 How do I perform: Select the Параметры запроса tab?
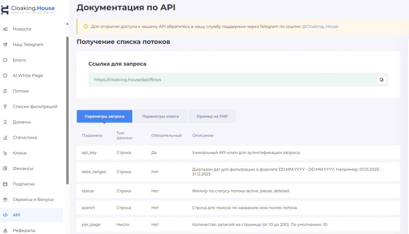click(104, 116)
